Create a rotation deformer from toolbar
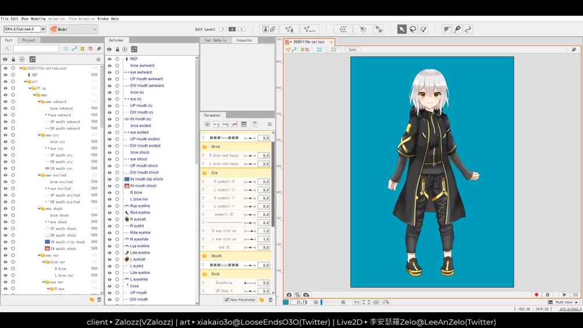583x328 pixels. [363, 29]
